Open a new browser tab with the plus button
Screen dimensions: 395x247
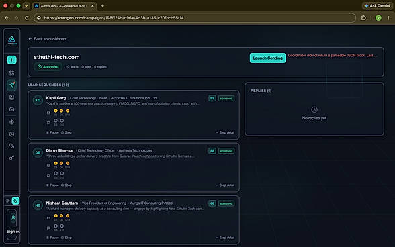[x=103, y=6]
